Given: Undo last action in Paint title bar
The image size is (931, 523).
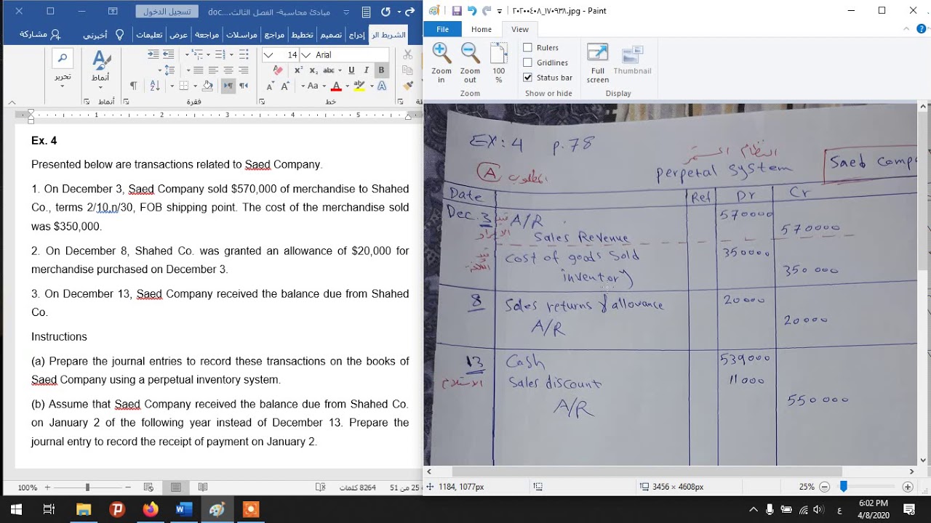Looking at the screenshot, I should click(472, 11).
